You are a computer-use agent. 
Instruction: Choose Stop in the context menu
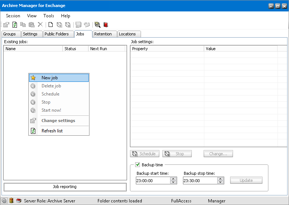[x=59, y=102]
